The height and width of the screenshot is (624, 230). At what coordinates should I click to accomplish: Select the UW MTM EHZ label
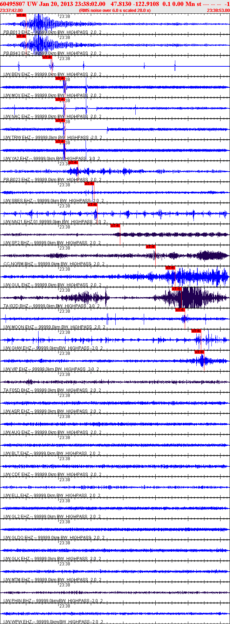click(x=17, y=580)
